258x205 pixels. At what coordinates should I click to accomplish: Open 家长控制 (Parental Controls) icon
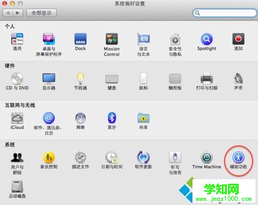[x=49, y=158]
